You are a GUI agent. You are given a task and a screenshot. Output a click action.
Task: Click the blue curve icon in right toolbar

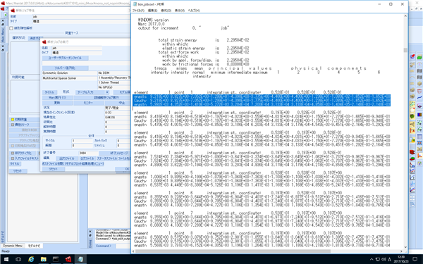tap(419, 98)
